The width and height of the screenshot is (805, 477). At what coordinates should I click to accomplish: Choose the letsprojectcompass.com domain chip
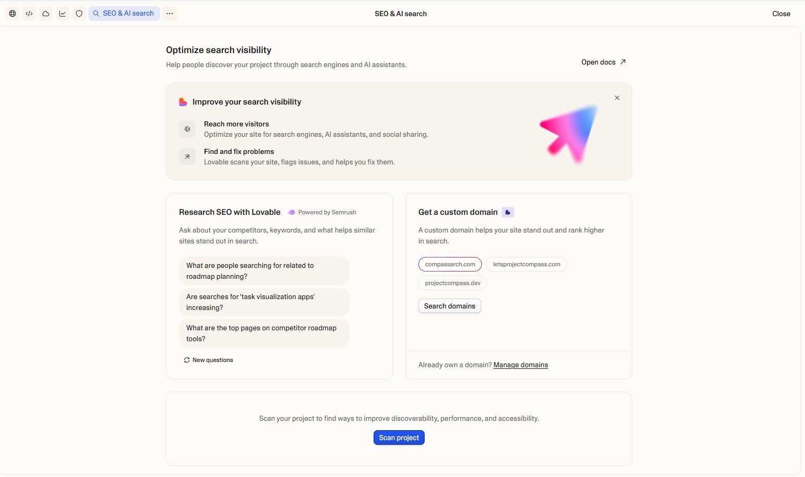tap(527, 264)
